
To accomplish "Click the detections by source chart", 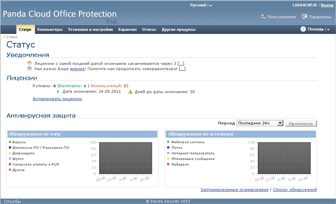I will 284,158.
